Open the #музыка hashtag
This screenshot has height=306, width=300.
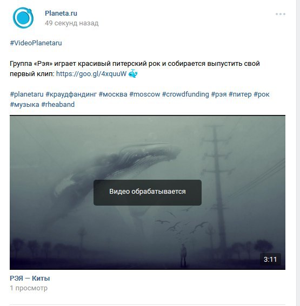pyautogui.click(x=24, y=105)
